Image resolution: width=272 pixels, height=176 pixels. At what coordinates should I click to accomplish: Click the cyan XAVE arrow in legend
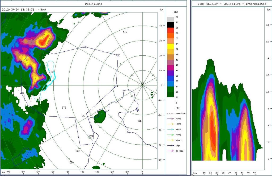171,129
